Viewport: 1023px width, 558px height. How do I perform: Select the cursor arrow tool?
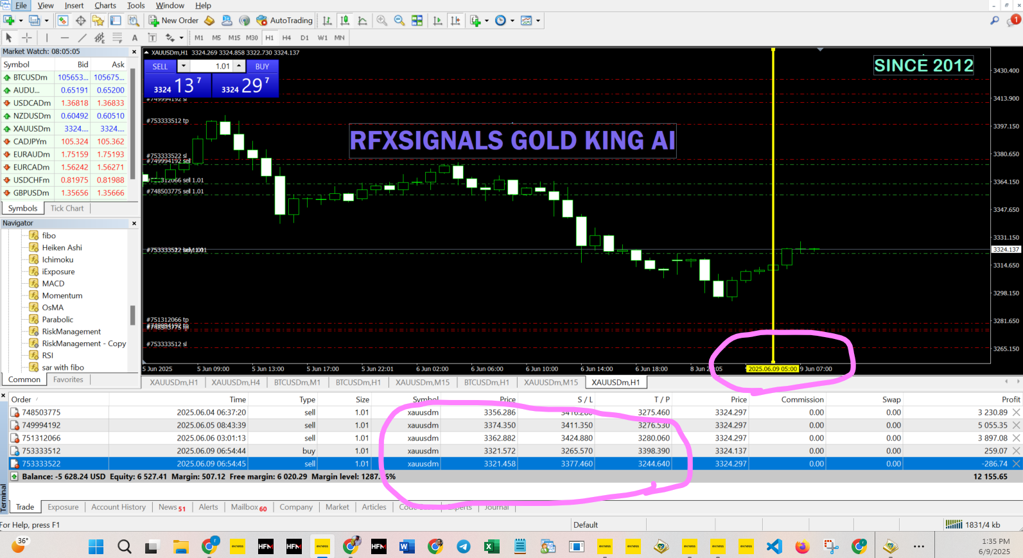9,38
